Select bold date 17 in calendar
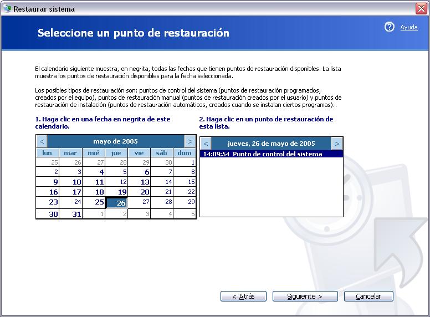The width and height of the screenshot is (430, 317). [x=71, y=192]
